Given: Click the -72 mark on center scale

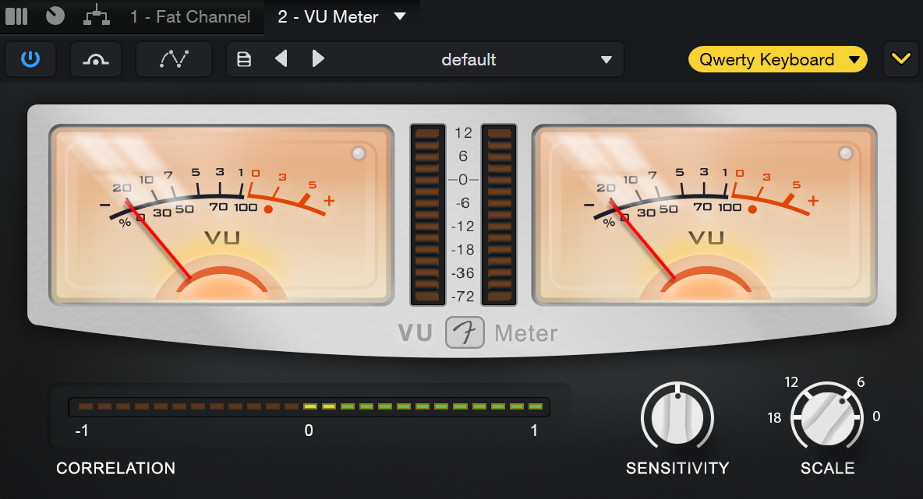Looking at the screenshot, I should pyautogui.click(x=463, y=297).
